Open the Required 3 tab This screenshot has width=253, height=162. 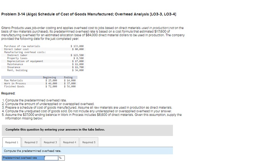(50, 142)
